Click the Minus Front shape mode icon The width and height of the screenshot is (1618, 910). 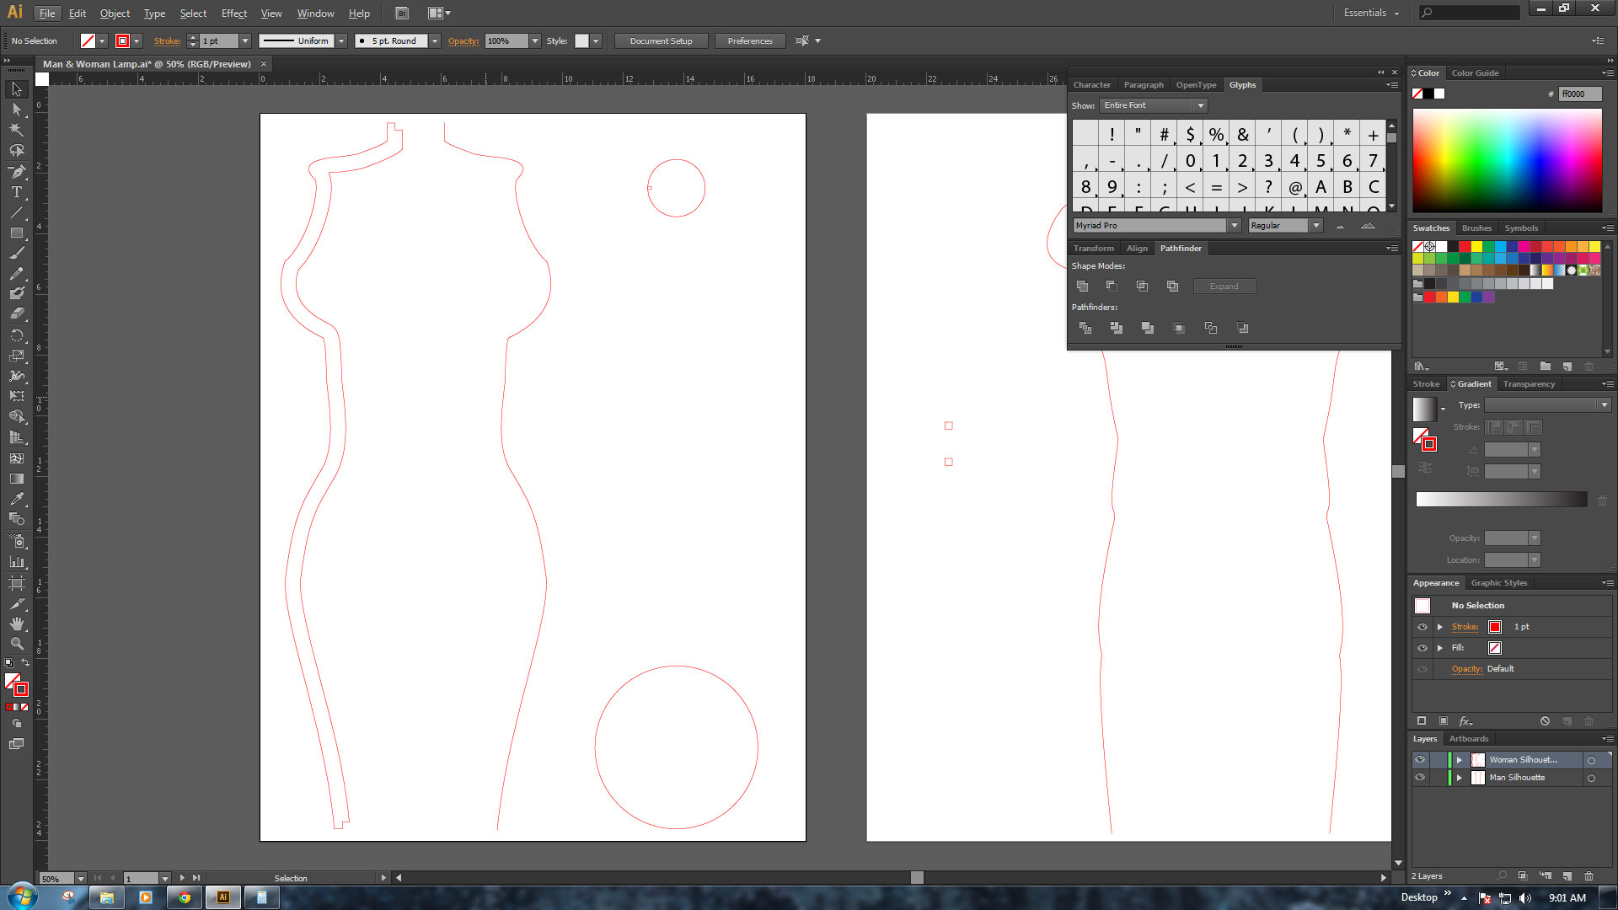(1112, 286)
